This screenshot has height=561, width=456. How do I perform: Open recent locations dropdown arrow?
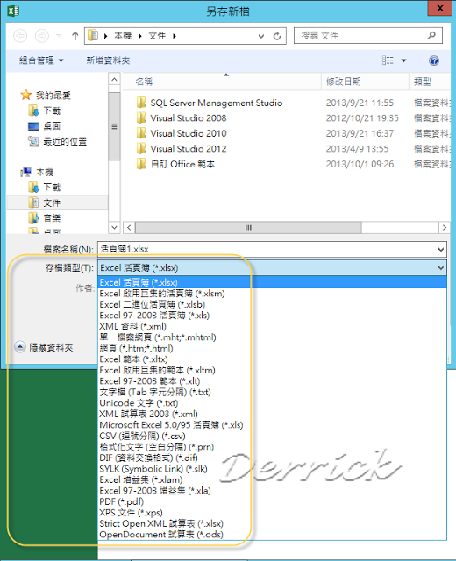(x=59, y=36)
